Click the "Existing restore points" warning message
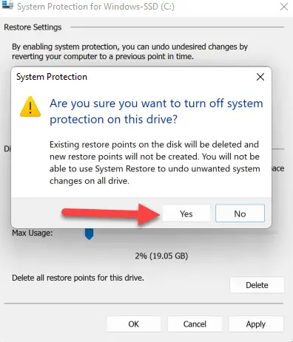Screen dimensions: 293x342 [155, 163]
